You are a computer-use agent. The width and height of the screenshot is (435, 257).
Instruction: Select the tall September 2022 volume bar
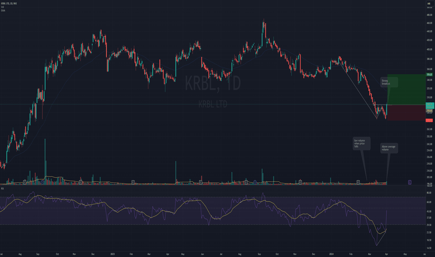[x=45, y=161]
